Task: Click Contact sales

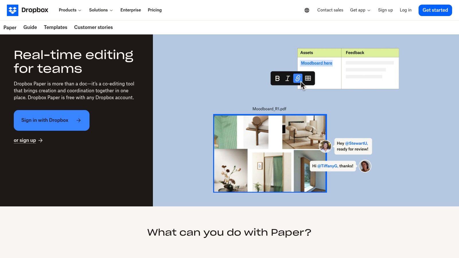Action: click(330, 10)
